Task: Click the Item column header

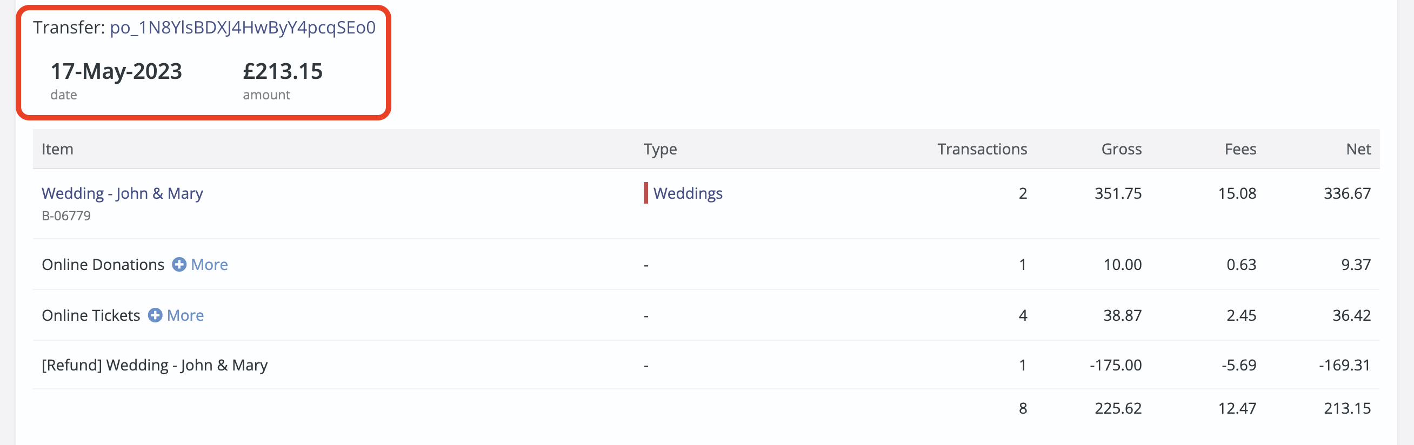Action: click(58, 149)
